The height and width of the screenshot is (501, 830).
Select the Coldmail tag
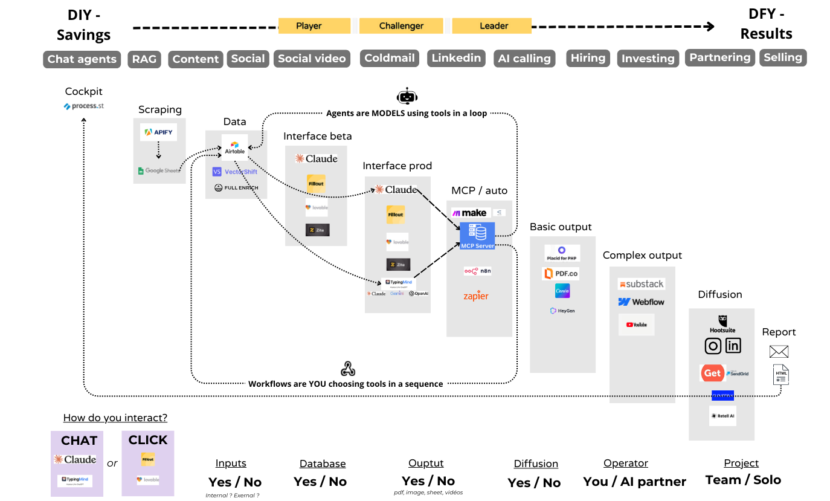pyautogui.click(x=390, y=58)
